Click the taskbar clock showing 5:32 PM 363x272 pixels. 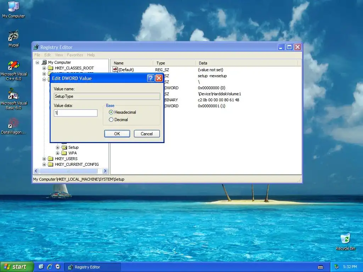pos(350,267)
